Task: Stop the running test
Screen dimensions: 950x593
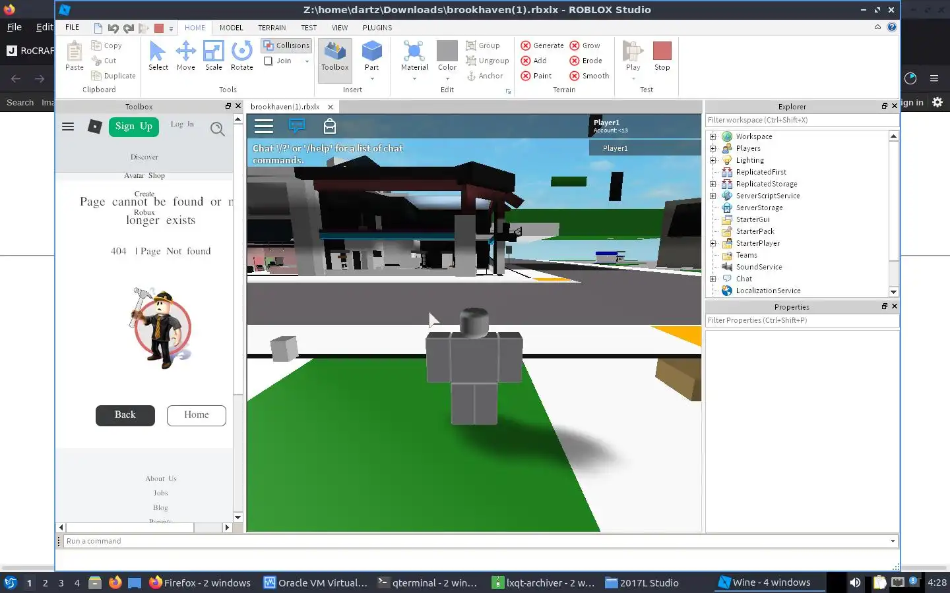Action: click(x=662, y=56)
